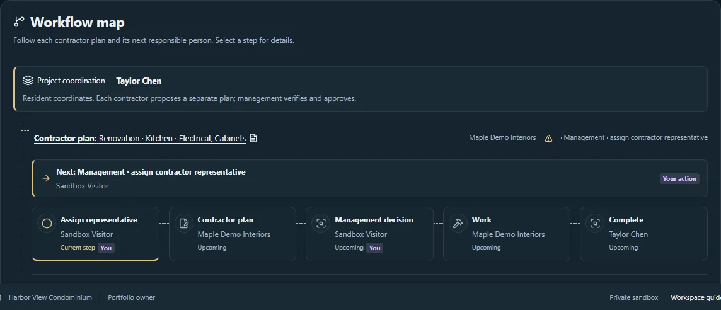The image size is (721, 310).
Task: Select the Complete step card
Action: tap(643, 234)
